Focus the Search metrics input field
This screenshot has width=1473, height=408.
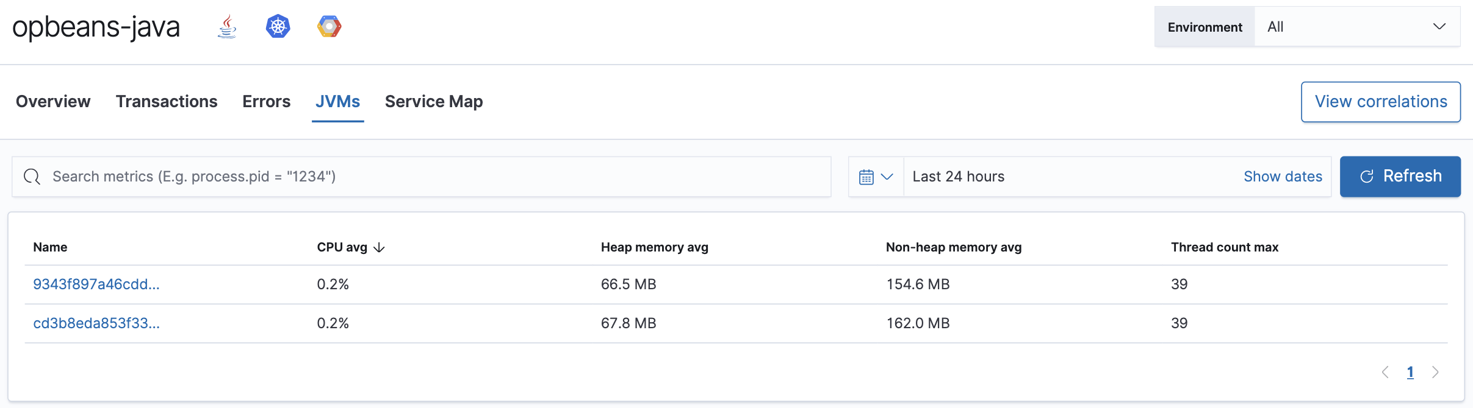tap(427, 177)
